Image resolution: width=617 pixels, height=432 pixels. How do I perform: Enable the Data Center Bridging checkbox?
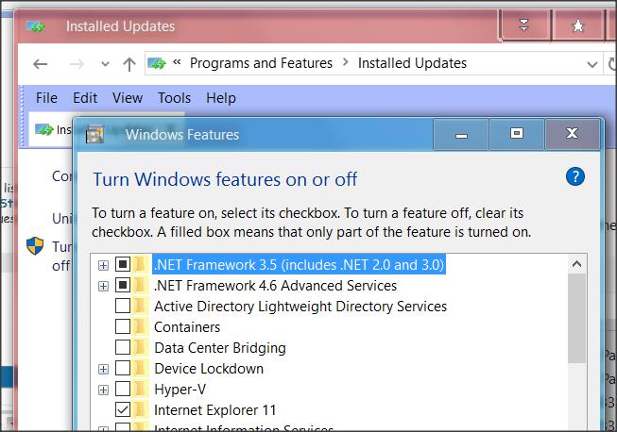coord(123,347)
